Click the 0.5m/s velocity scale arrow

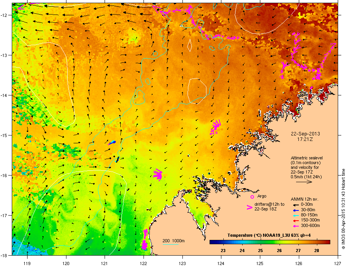(304, 182)
